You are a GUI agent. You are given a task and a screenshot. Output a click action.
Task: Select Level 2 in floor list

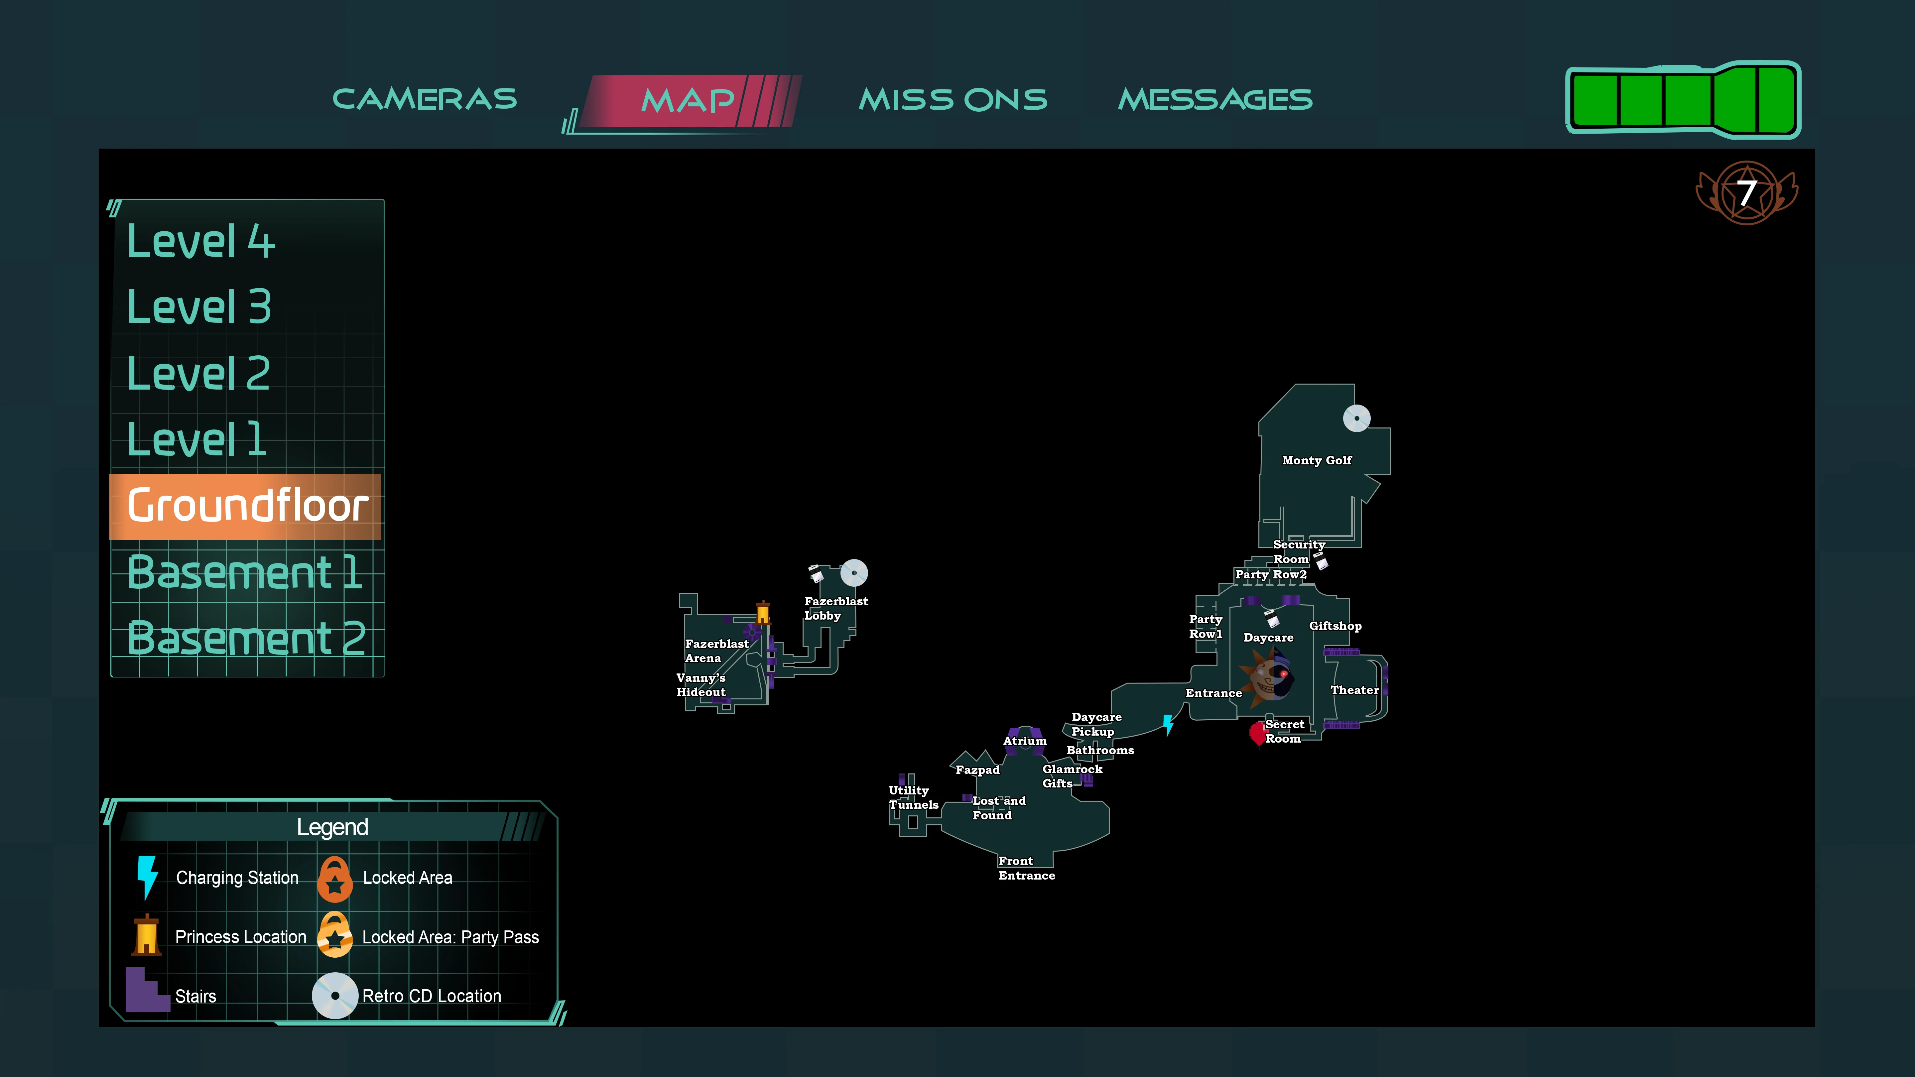198,372
